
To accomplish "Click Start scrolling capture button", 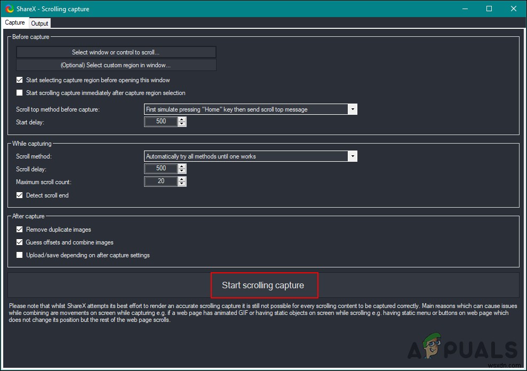I will [x=263, y=285].
